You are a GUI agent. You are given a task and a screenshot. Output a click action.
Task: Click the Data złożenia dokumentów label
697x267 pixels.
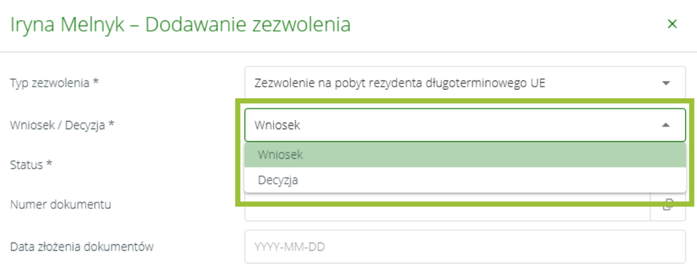[x=82, y=247]
